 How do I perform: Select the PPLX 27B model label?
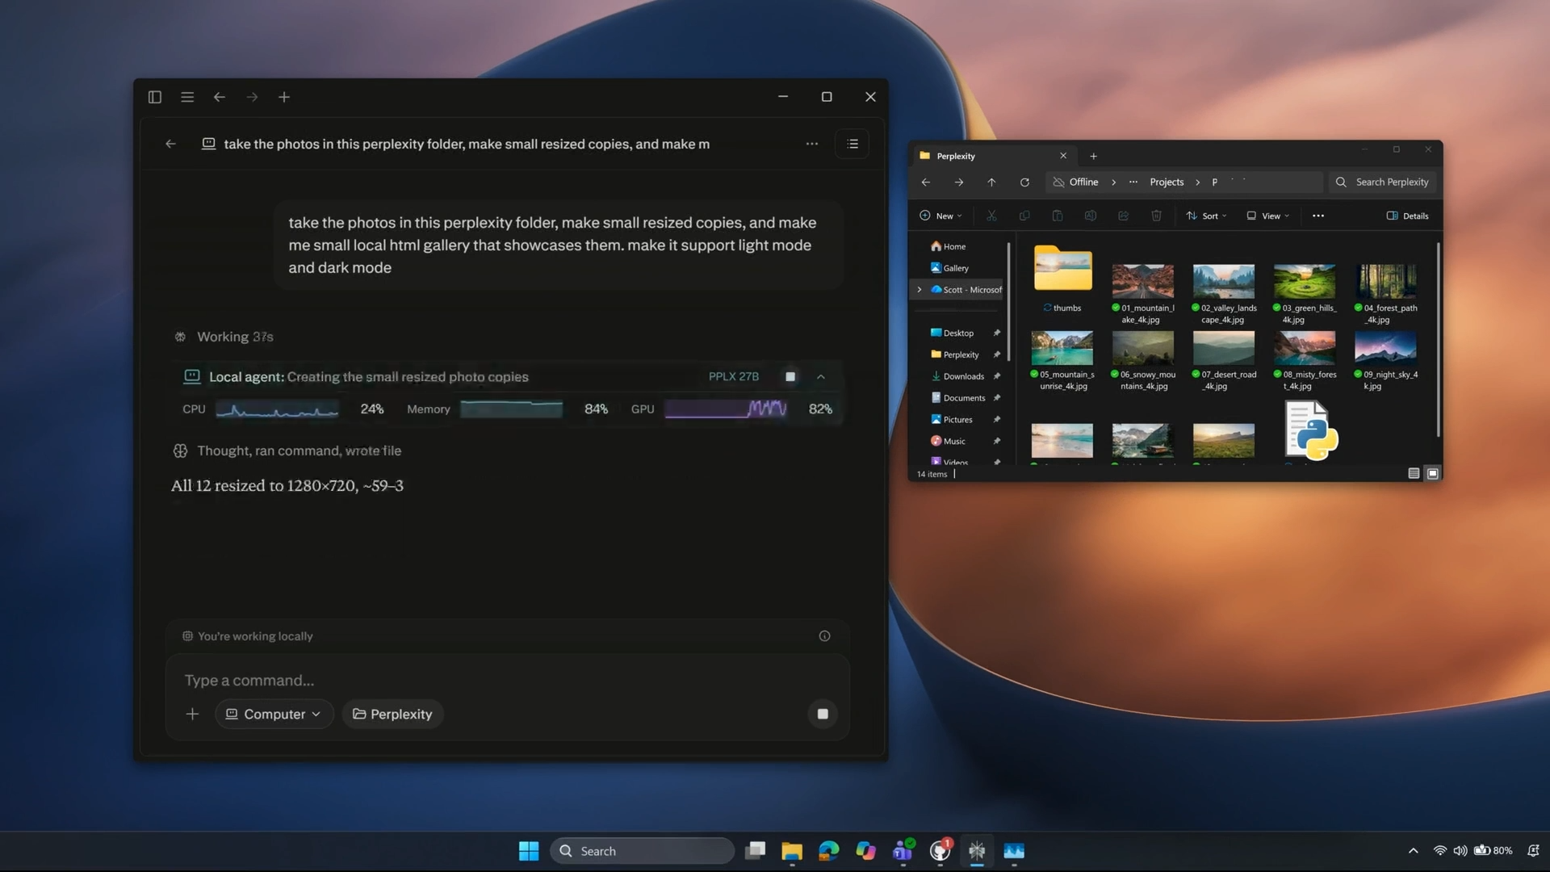click(x=734, y=377)
